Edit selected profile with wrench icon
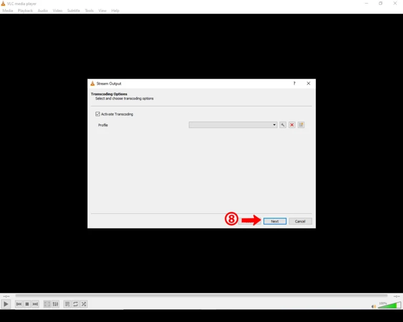 [x=283, y=125]
